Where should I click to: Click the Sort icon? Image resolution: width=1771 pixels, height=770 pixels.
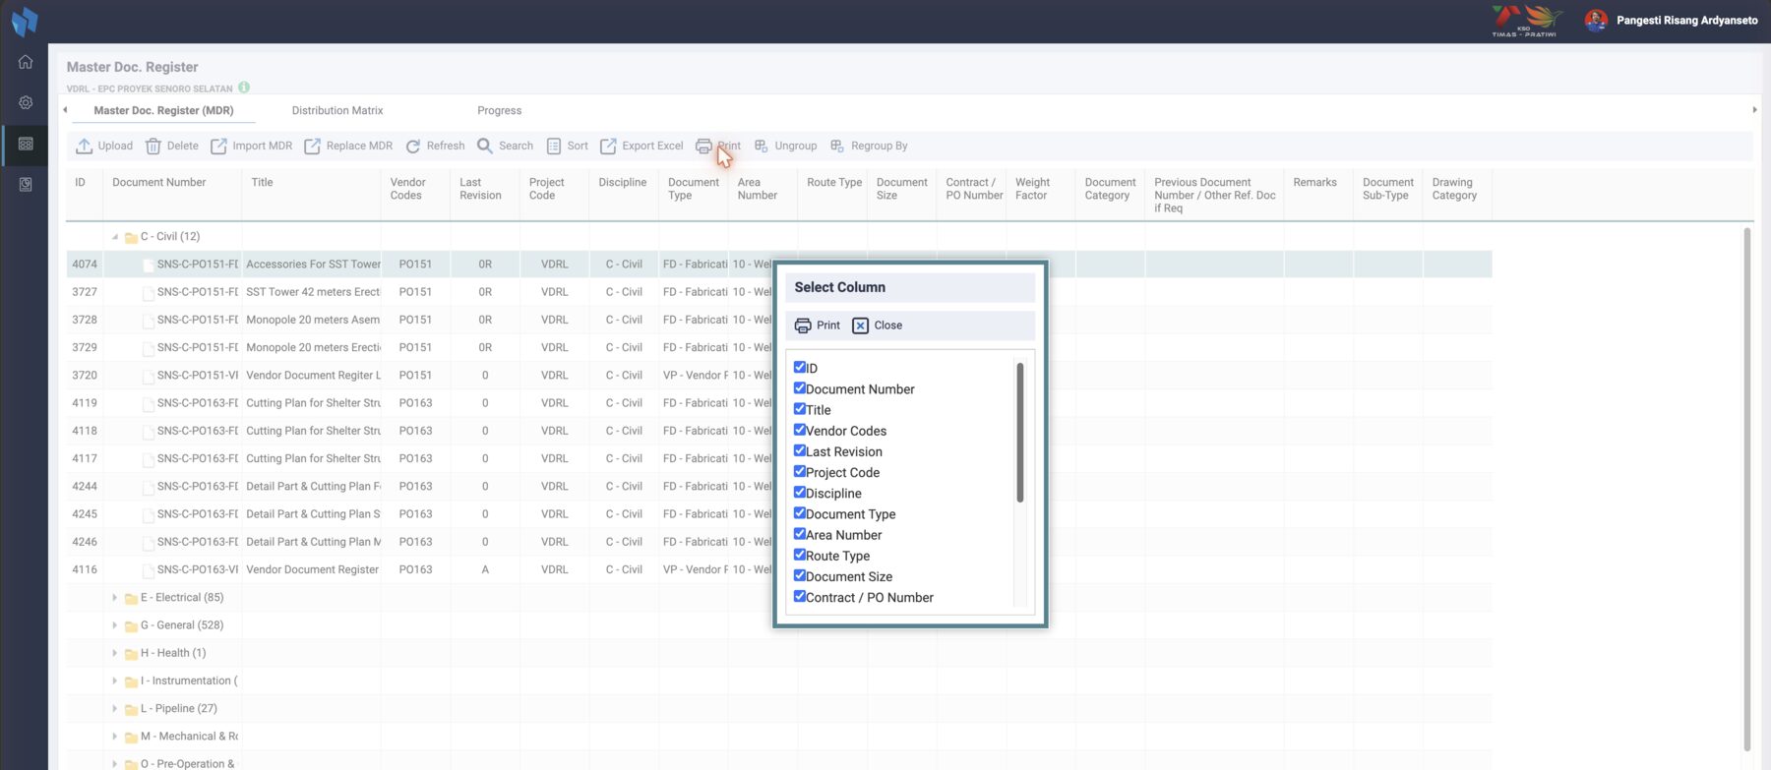pyautogui.click(x=554, y=146)
